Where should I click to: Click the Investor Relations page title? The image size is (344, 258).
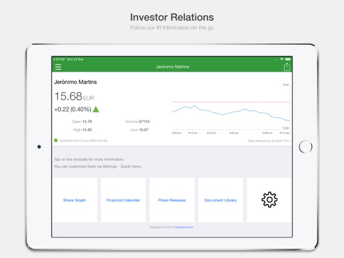coord(172,17)
